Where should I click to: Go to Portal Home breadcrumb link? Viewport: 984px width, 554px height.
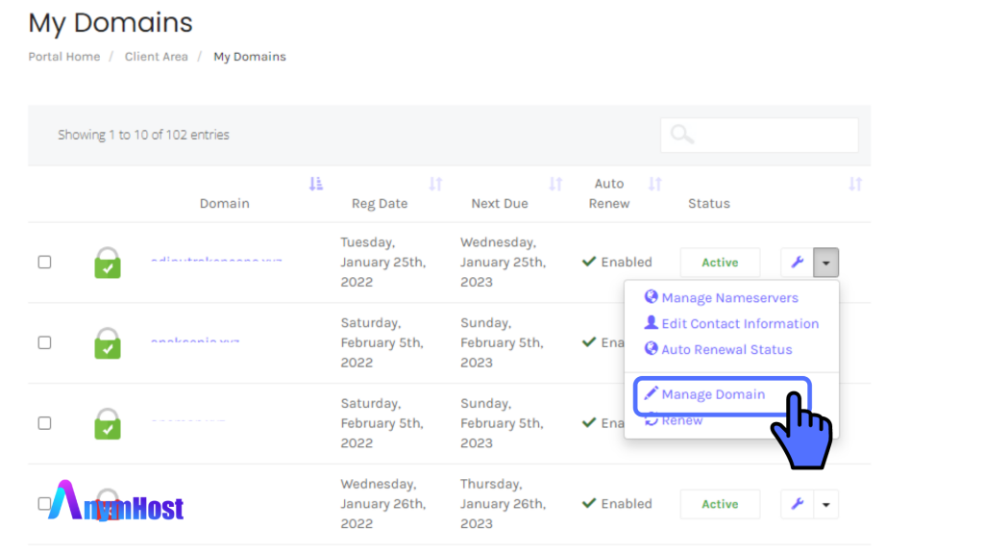point(64,57)
